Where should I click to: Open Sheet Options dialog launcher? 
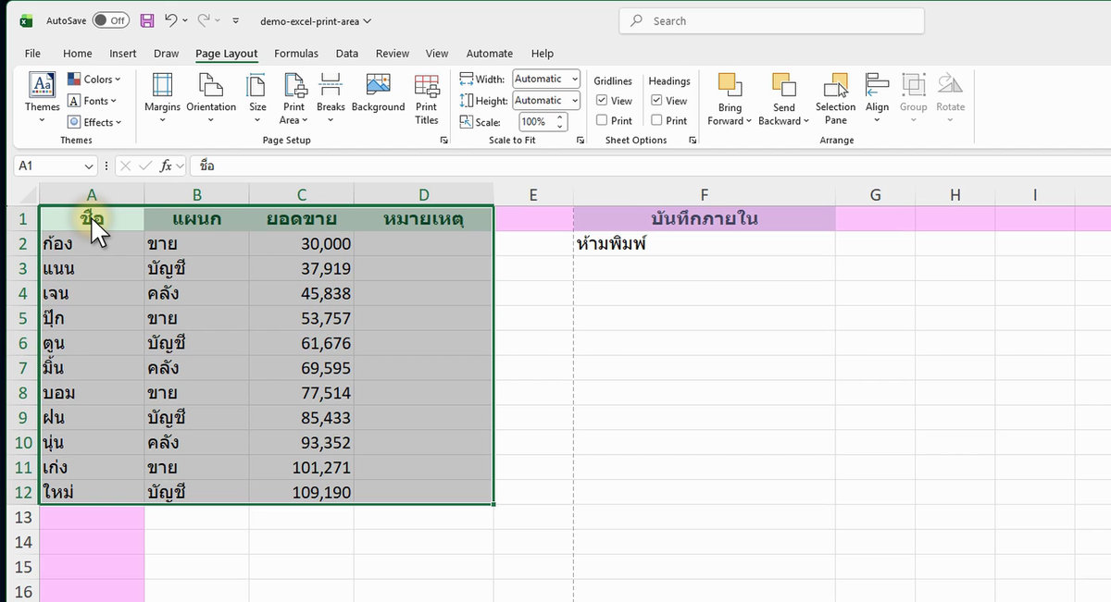[693, 141]
